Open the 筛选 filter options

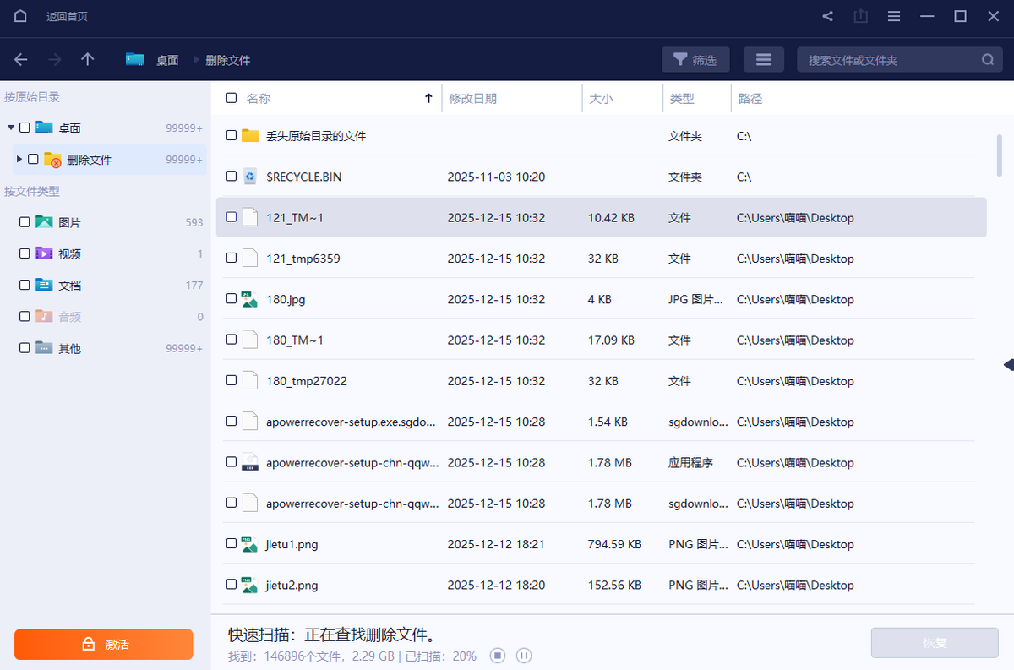[695, 60]
